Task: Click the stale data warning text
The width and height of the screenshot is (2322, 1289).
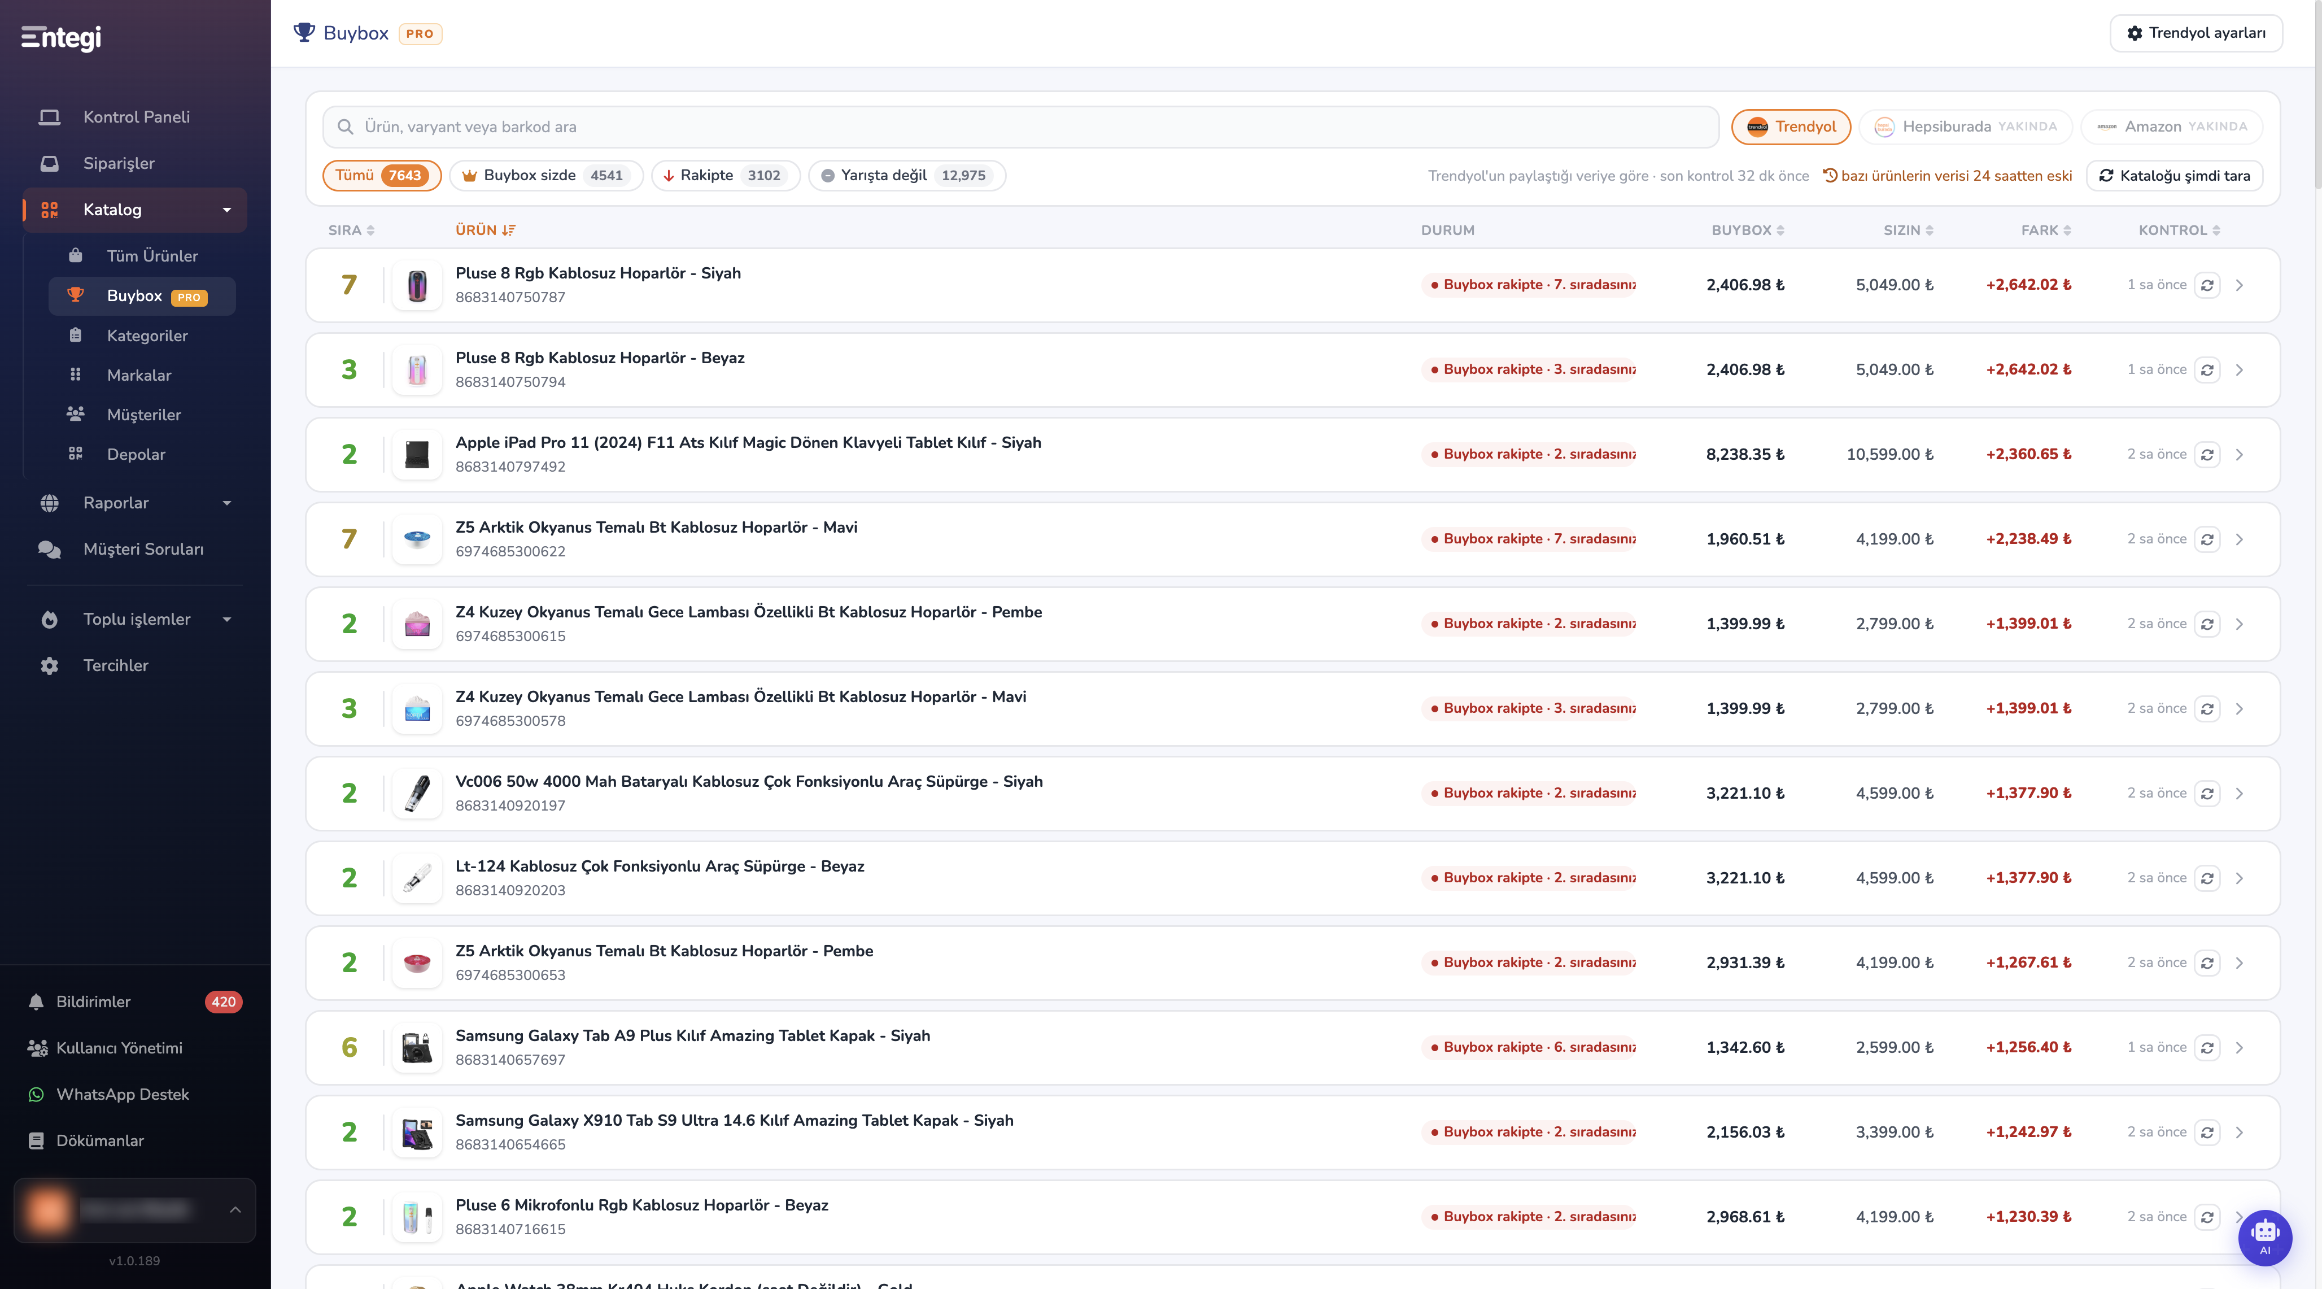Action: click(x=1947, y=176)
